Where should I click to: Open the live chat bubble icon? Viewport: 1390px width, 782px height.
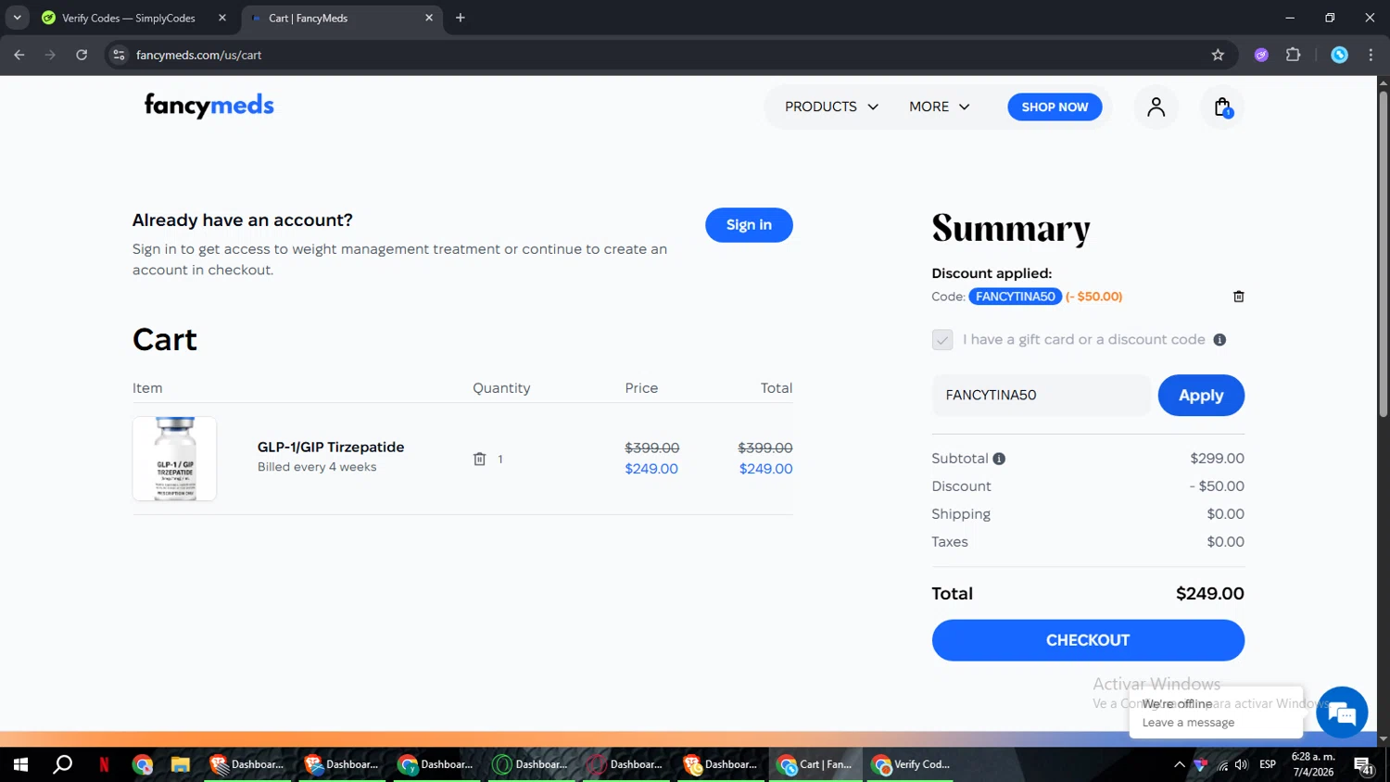pyautogui.click(x=1341, y=712)
